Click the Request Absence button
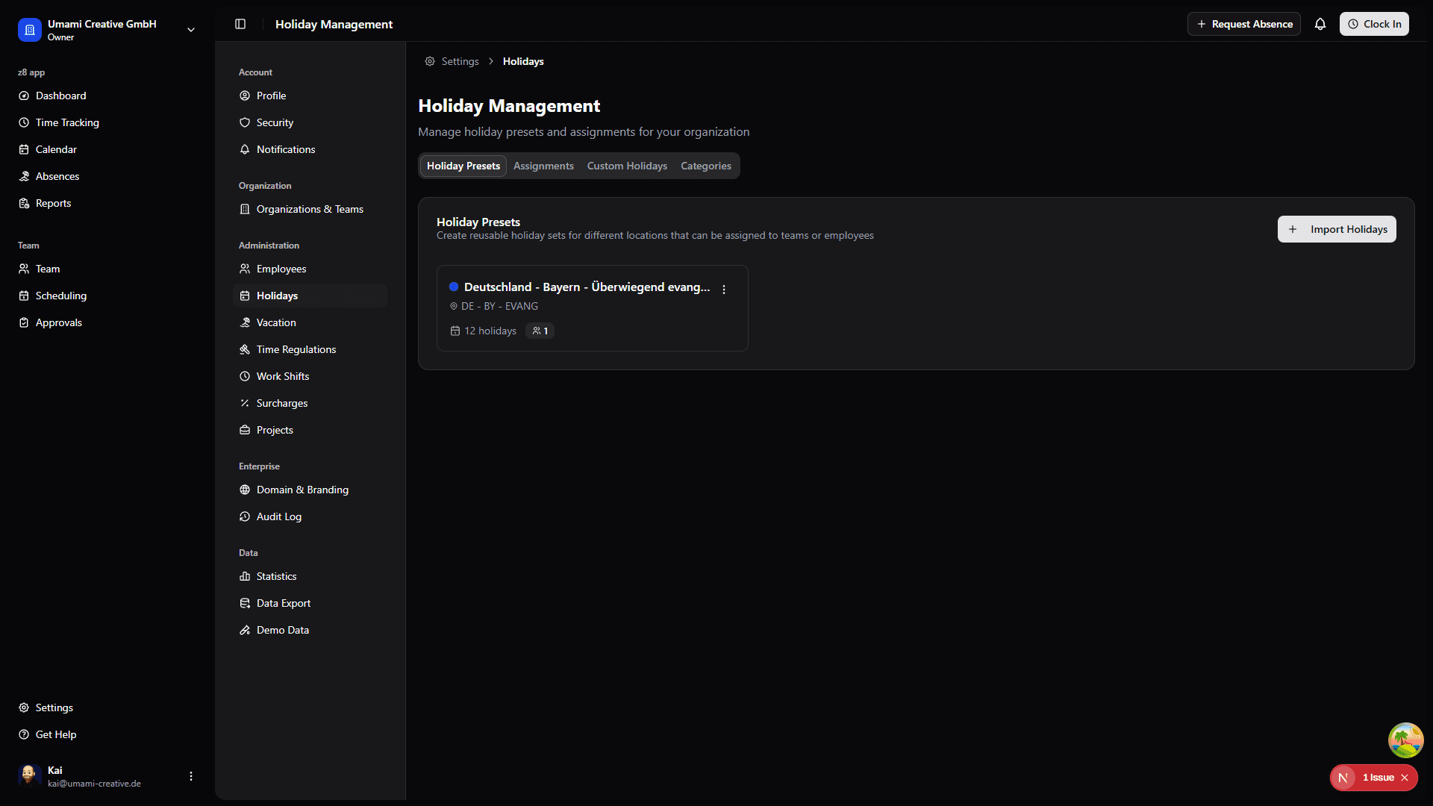Image resolution: width=1433 pixels, height=806 pixels. tap(1244, 24)
